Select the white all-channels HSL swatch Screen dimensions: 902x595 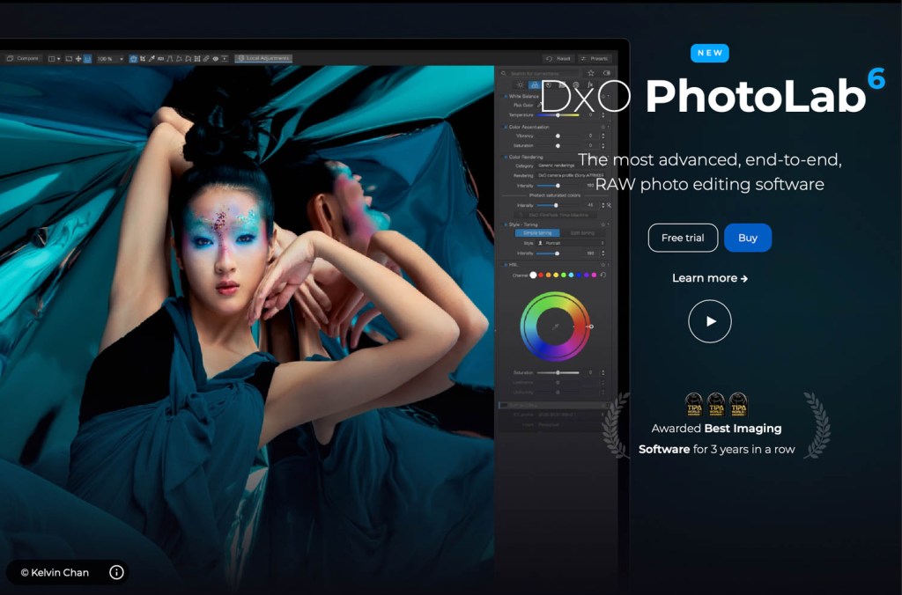click(533, 275)
